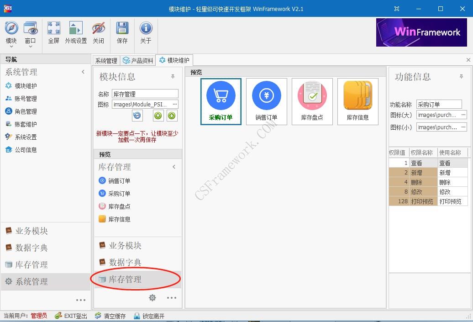Switch to the 产品资料 tab
The height and width of the screenshot is (322, 473).
click(137, 60)
